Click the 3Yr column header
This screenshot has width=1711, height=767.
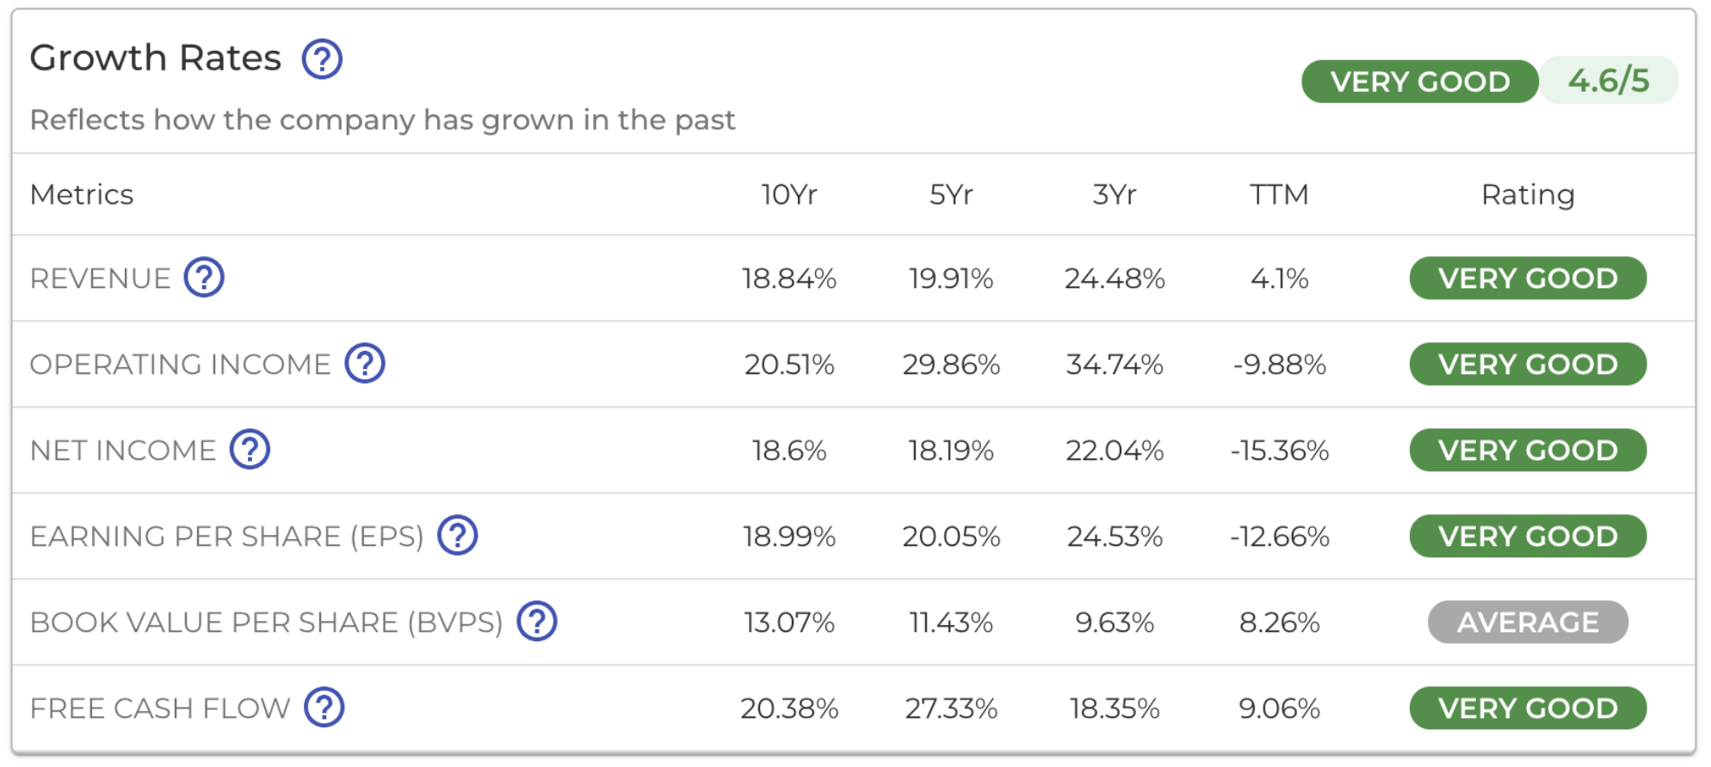tap(1115, 195)
